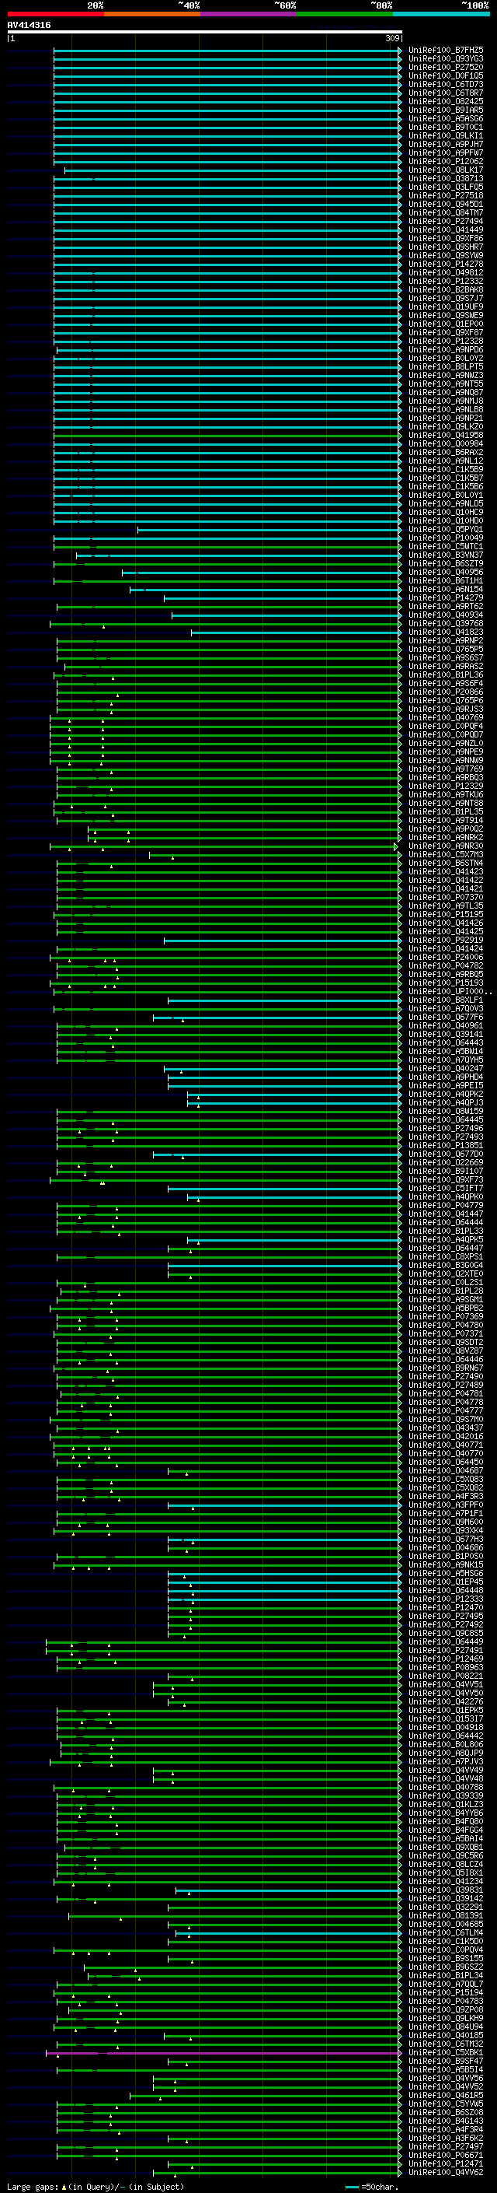This screenshot has height=2193, width=497.
Task: Select hit label UniRef100_A7Q0V3
Action: pos(446,1008)
